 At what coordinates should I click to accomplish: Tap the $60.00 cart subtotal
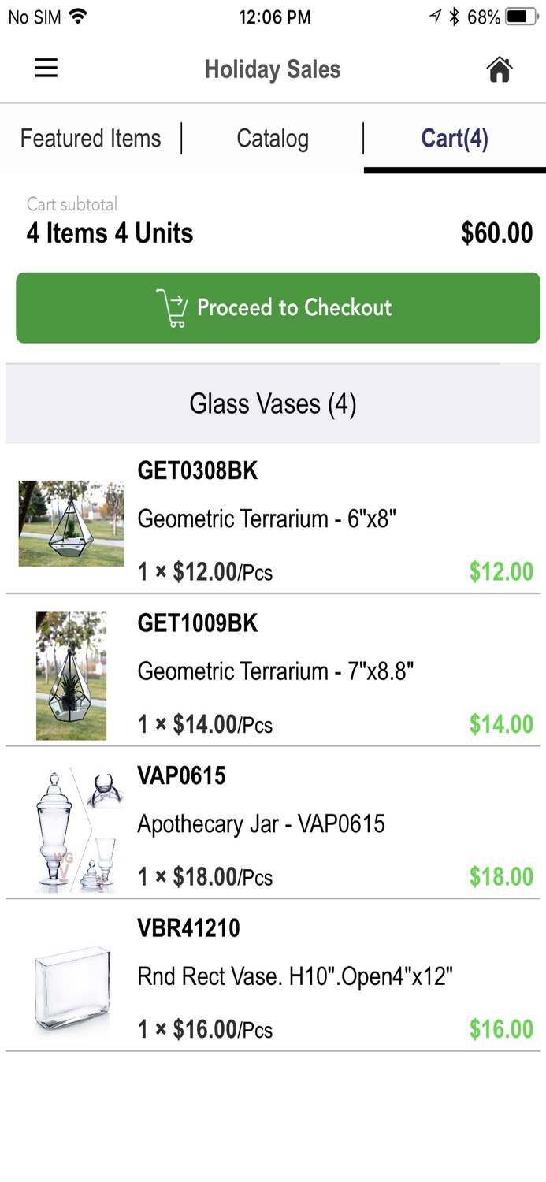[x=496, y=233]
